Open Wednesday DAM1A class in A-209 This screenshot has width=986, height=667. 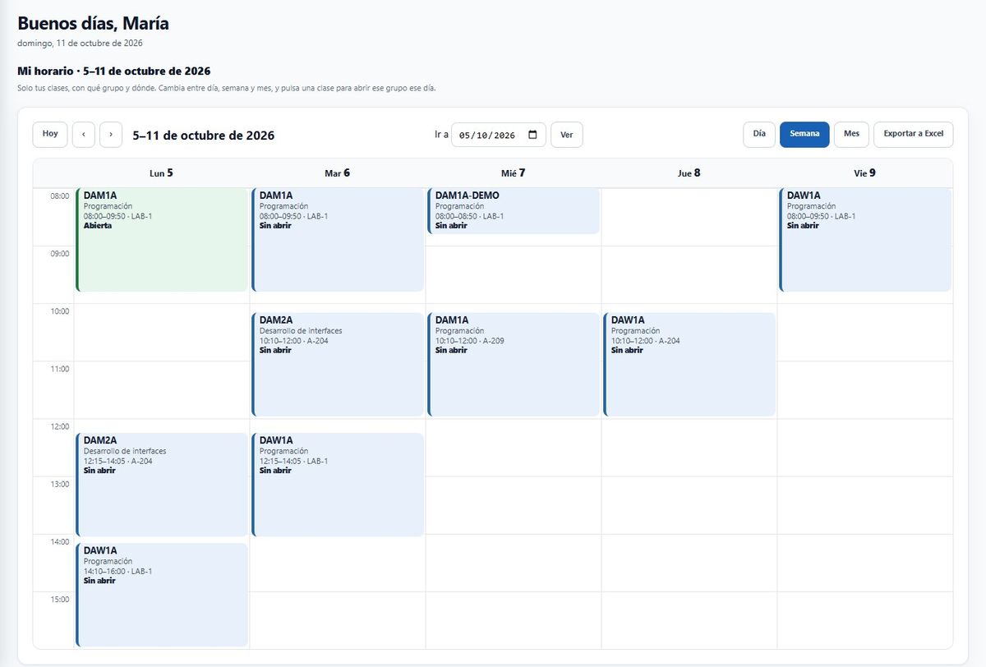tap(514, 365)
